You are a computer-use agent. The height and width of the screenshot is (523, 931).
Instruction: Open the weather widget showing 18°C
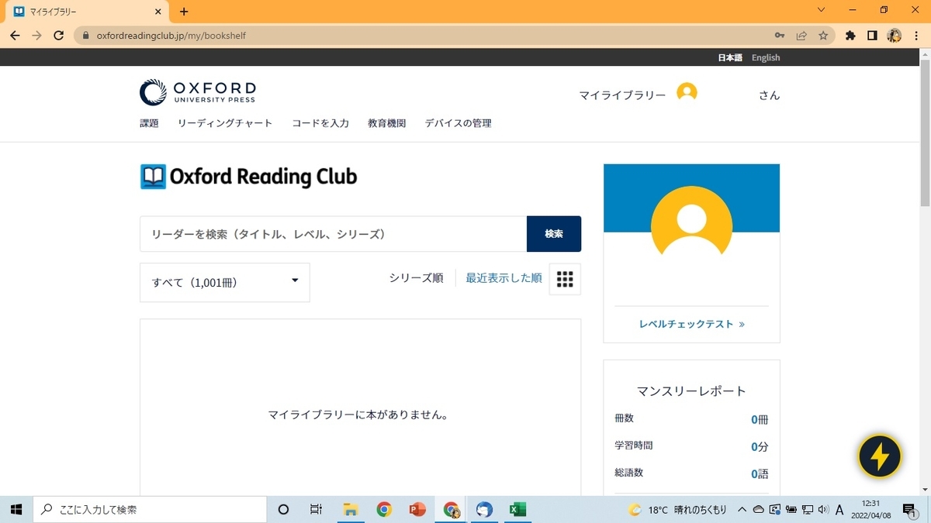pyautogui.click(x=677, y=509)
